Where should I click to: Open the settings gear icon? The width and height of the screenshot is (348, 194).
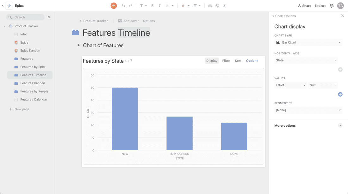(332, 6)
